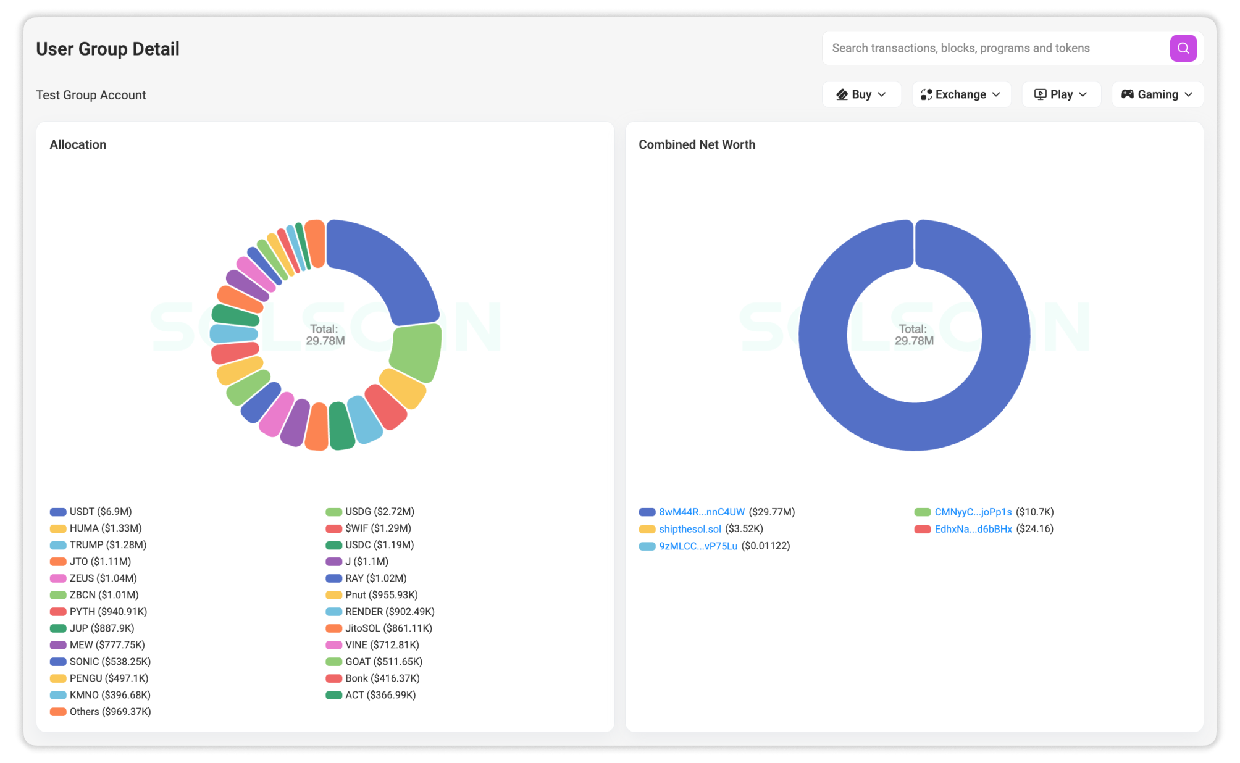Click the Play monitor icon

coord(1040,94)
